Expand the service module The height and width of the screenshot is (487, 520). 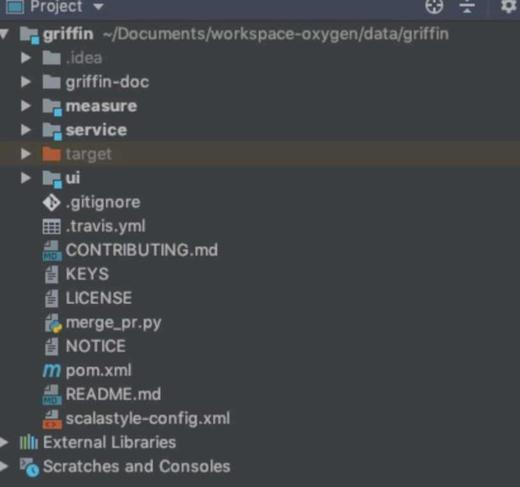click(25, 130)
